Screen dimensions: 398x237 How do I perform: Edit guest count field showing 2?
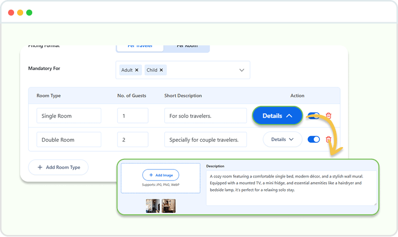133,140
